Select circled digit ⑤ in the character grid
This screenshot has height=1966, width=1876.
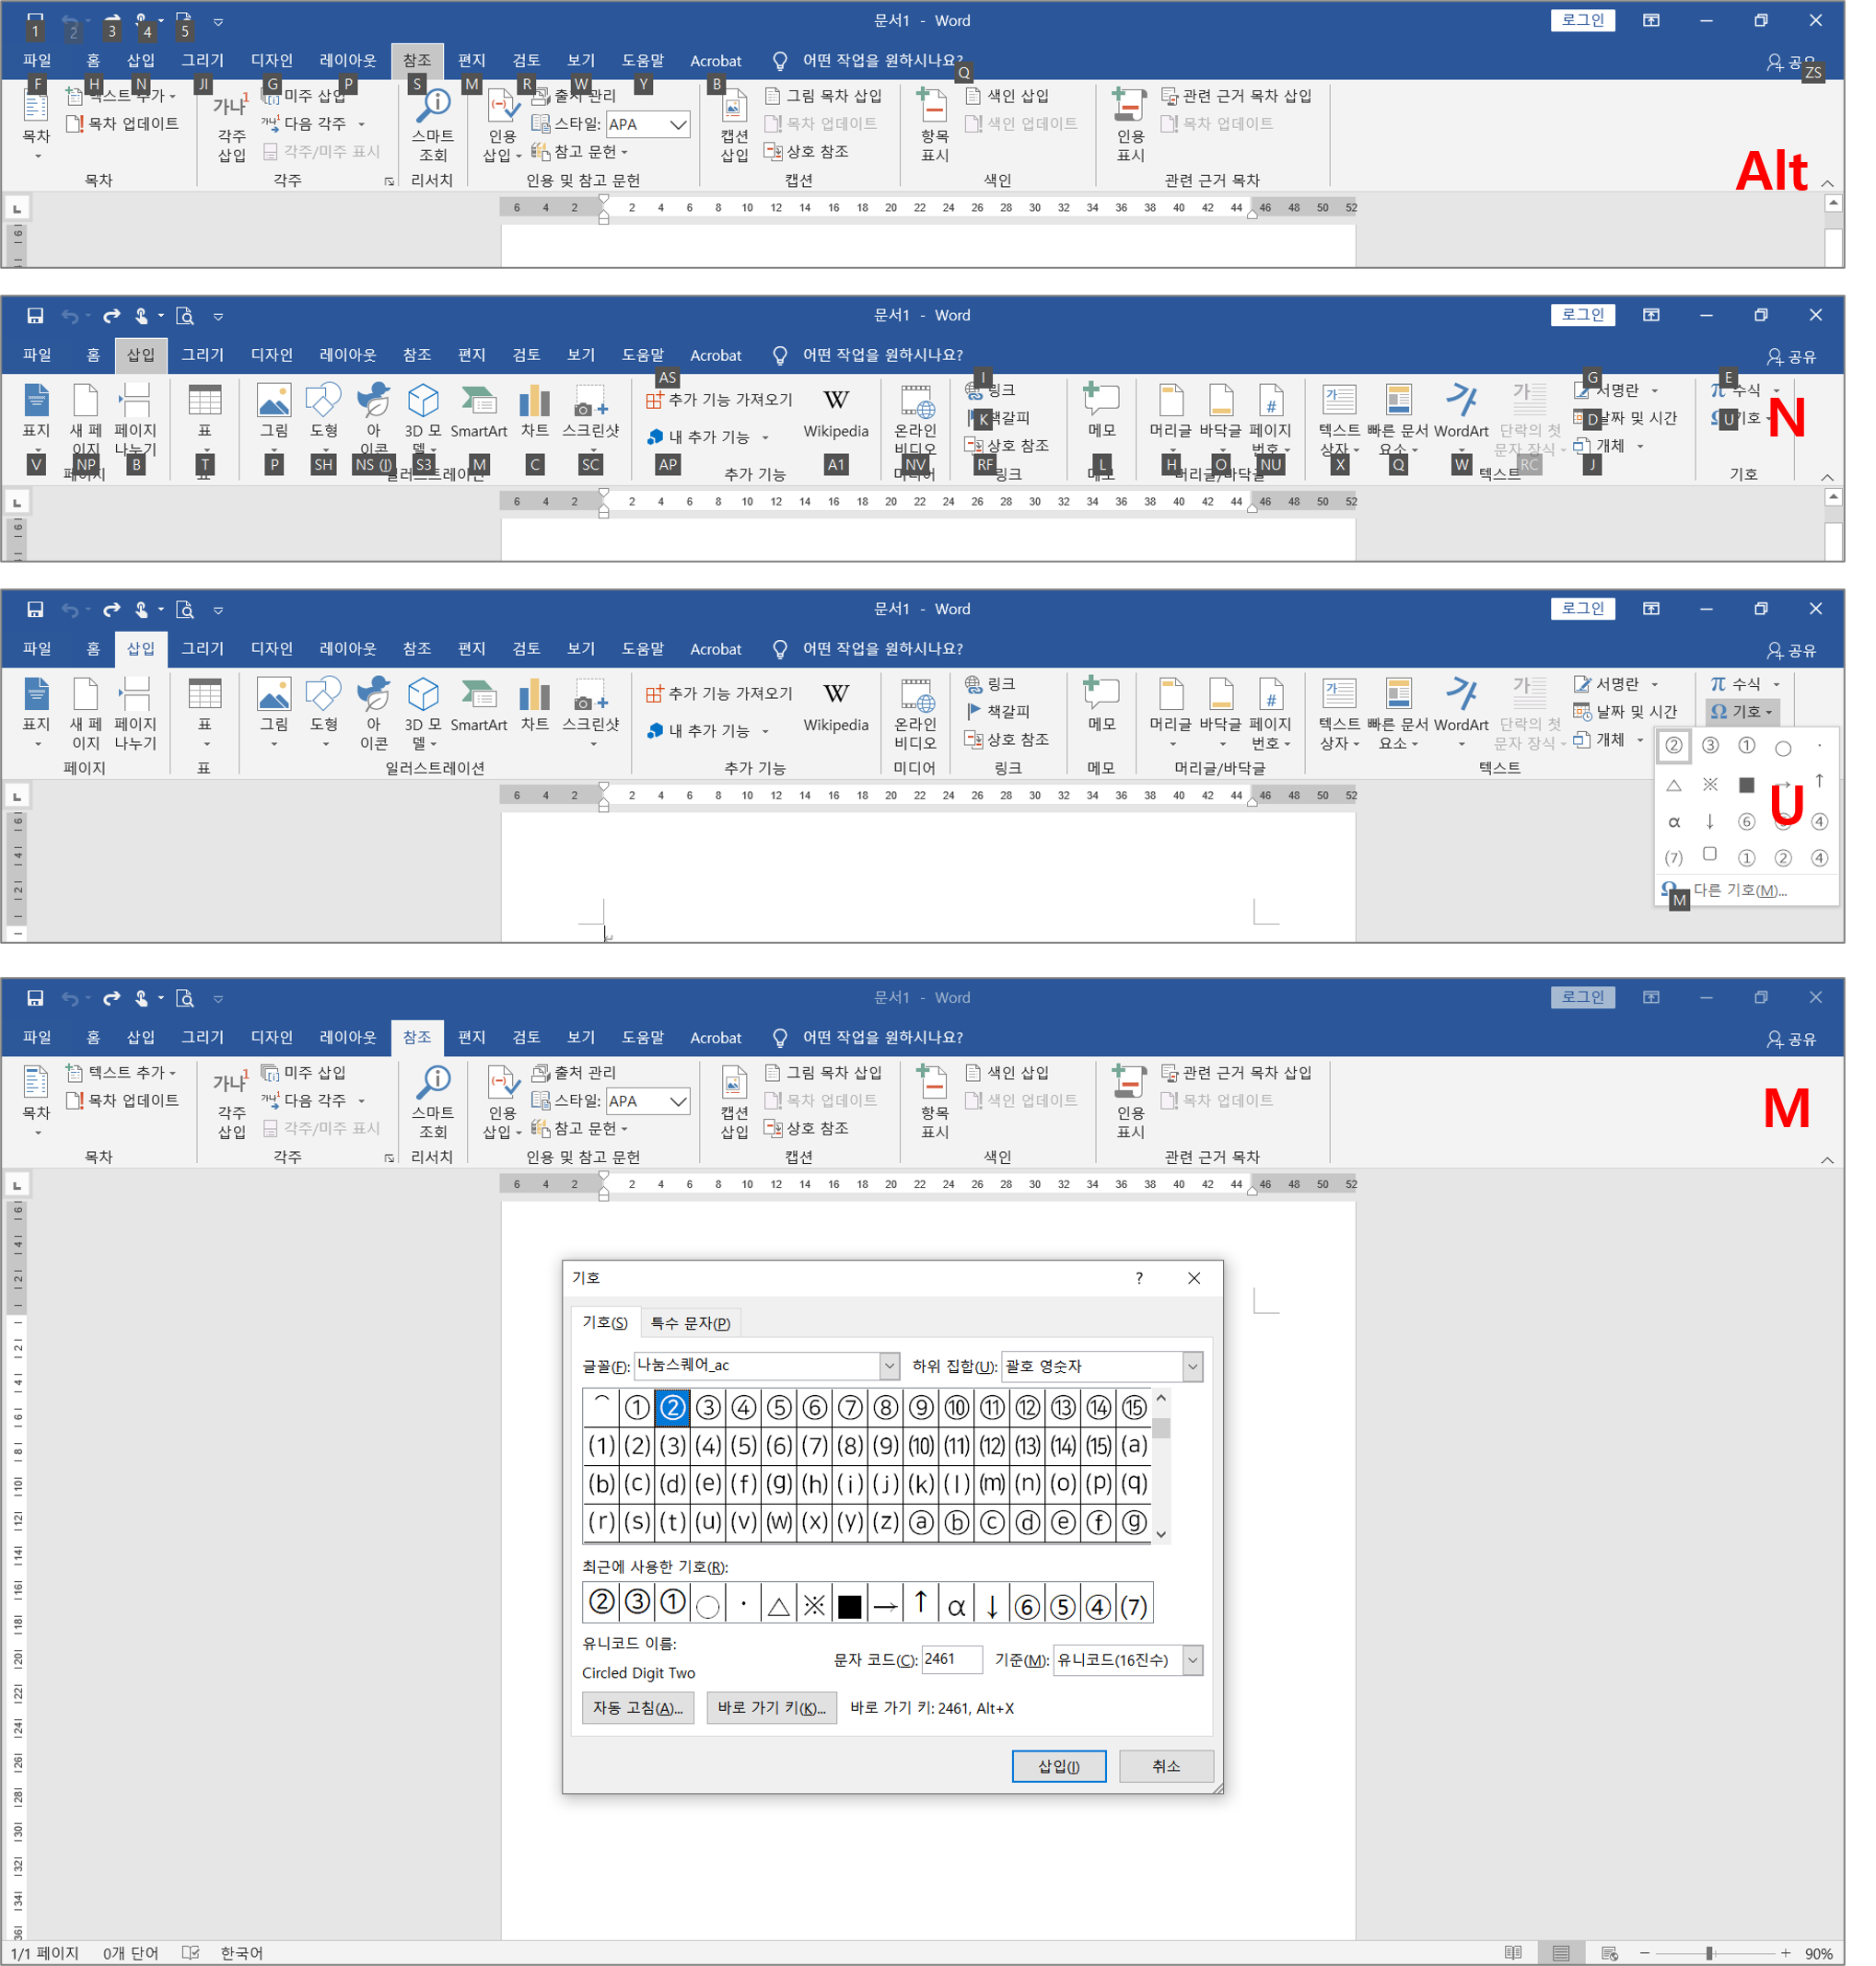(x=779, y=1408)
